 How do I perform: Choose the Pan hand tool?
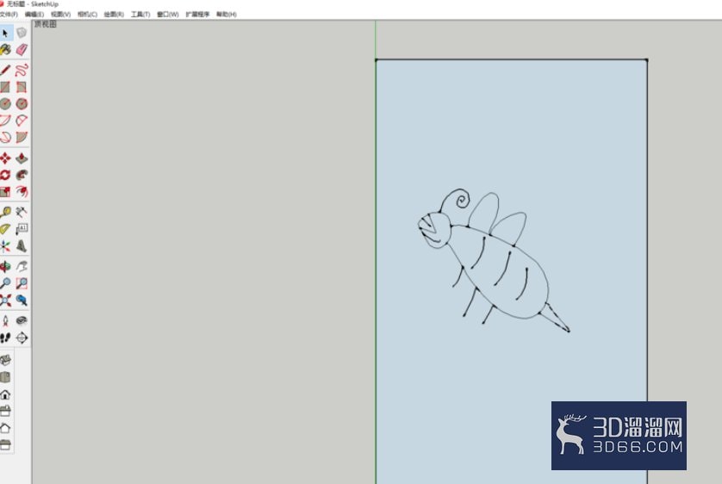click(22, 266)
